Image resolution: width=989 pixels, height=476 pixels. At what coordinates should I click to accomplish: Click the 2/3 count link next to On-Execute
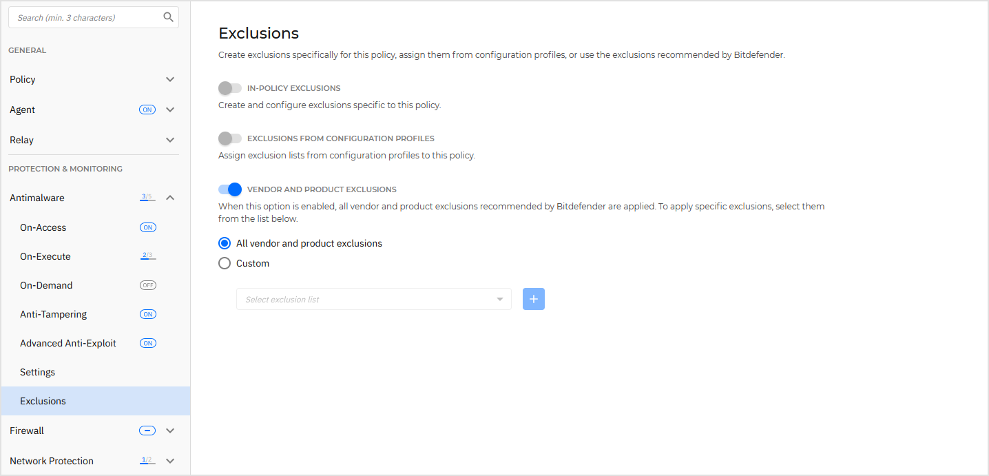[147, 256]
